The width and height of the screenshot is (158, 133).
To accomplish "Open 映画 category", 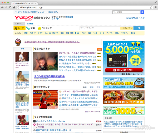I will click(26, 33).
